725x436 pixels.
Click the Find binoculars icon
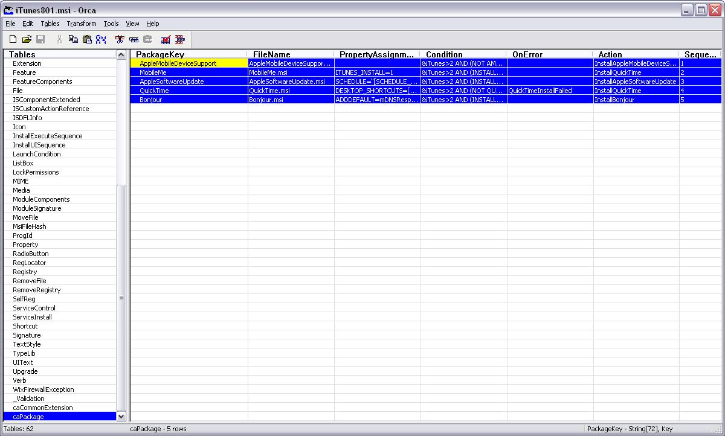click(101, 39)
